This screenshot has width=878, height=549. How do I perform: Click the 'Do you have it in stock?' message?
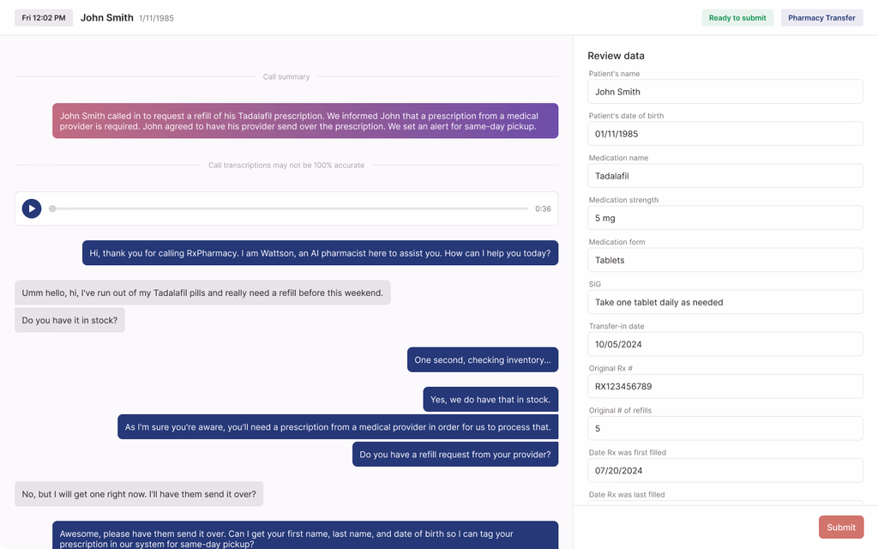pyautogui.click(x=69, y=320)
